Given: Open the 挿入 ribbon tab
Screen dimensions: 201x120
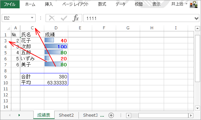Looking at the screenshot, I should click(x=49, y=4).
